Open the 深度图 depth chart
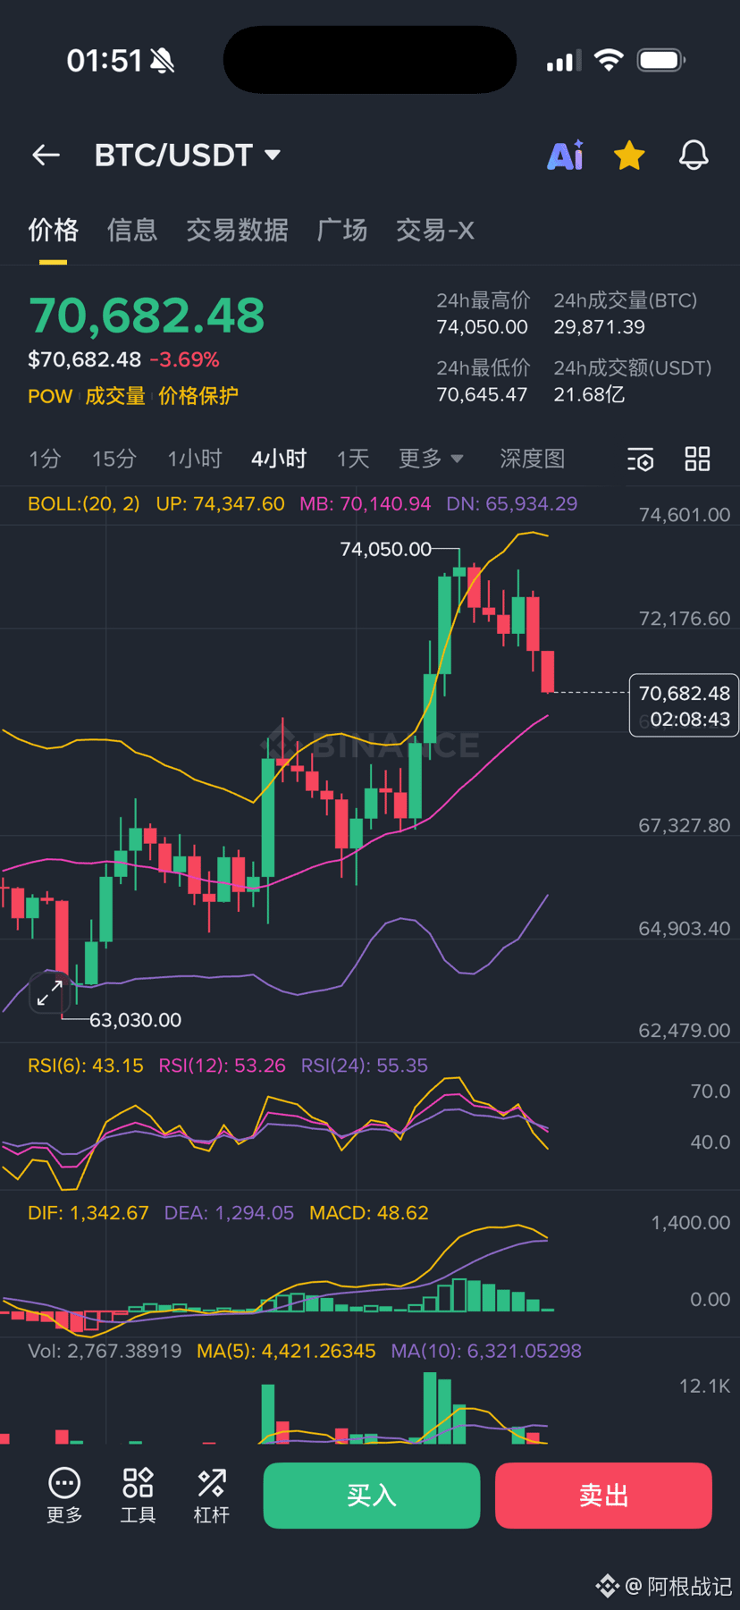The image size is (740, 1610). point(532,459)
